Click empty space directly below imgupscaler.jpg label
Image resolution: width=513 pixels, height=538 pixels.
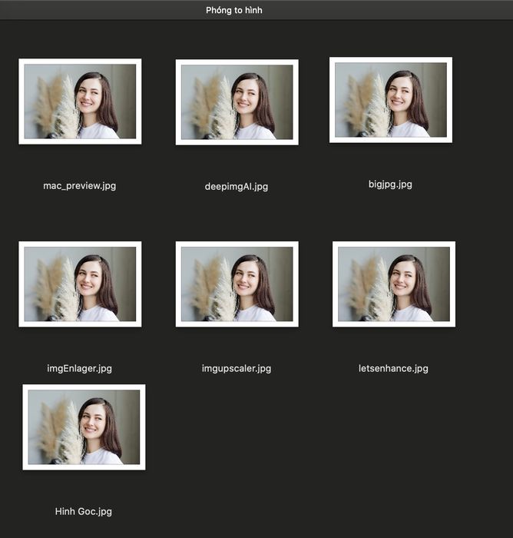coord(237,429)
